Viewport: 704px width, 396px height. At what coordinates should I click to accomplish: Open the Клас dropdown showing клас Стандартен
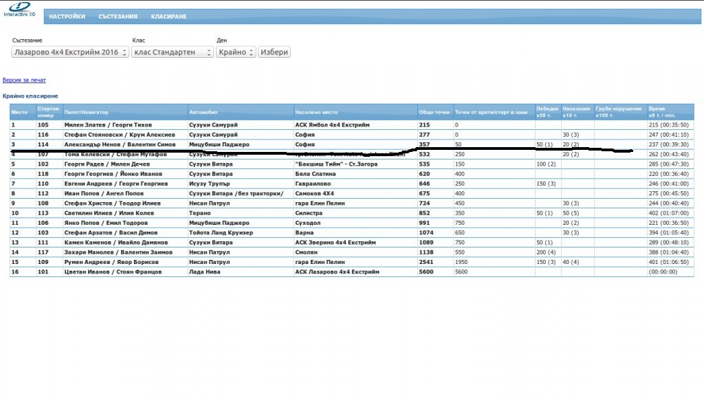pos(172,52)
